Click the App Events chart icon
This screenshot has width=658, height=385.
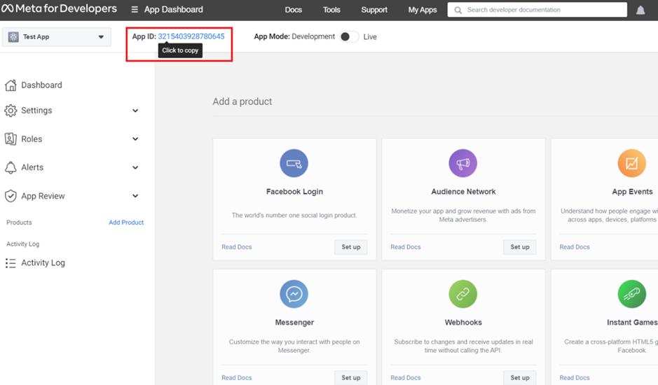[631, 163]
